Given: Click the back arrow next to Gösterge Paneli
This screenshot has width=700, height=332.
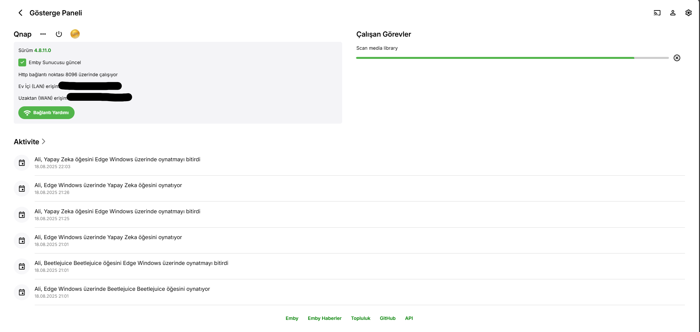Looking at the screenshot, I should pyautogui.click(x=21, y=13).
